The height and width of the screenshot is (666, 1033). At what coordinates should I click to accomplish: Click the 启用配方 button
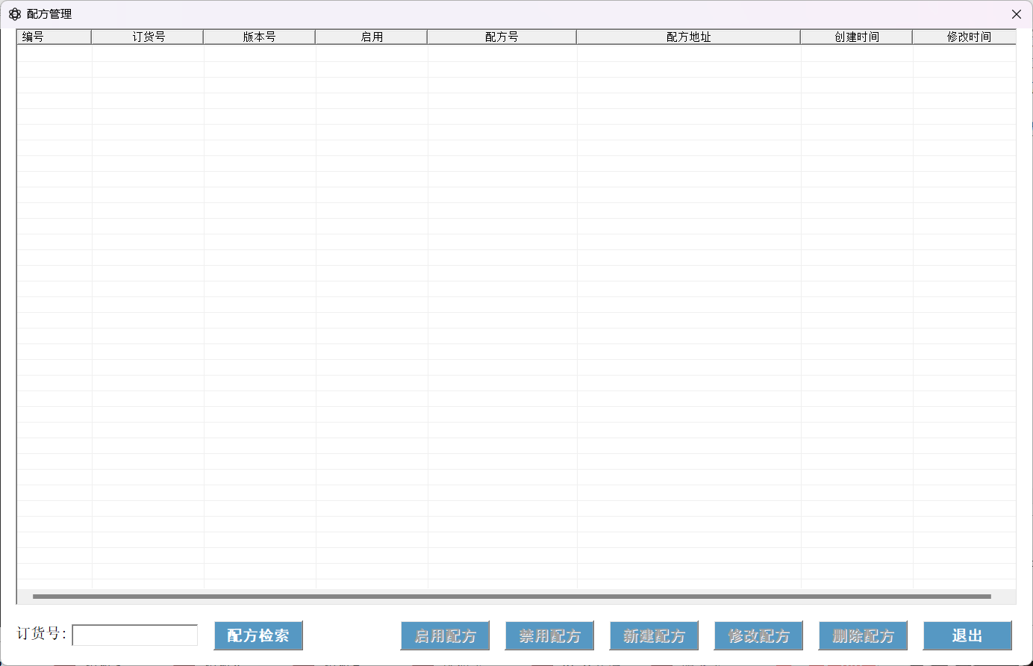[x=445, y=635]
